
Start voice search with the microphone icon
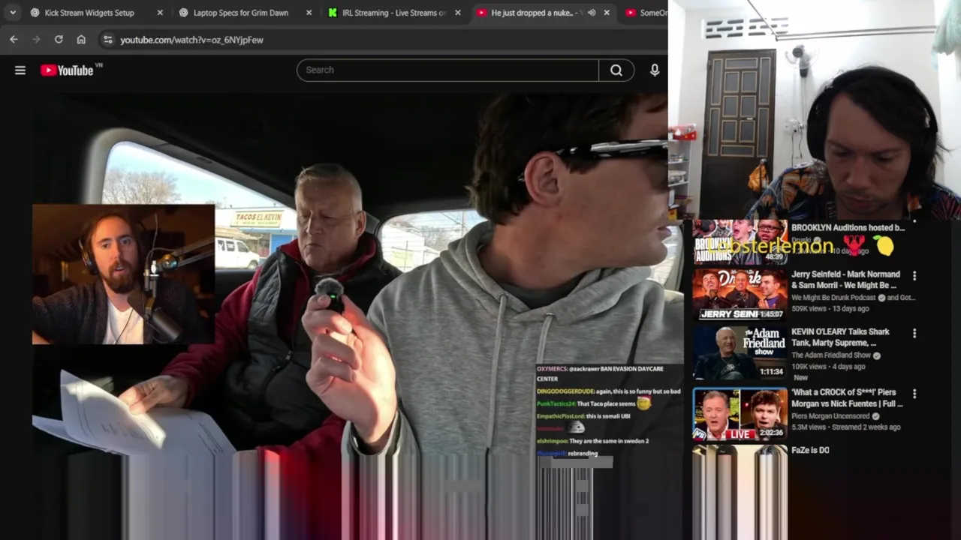click(655, 70)
